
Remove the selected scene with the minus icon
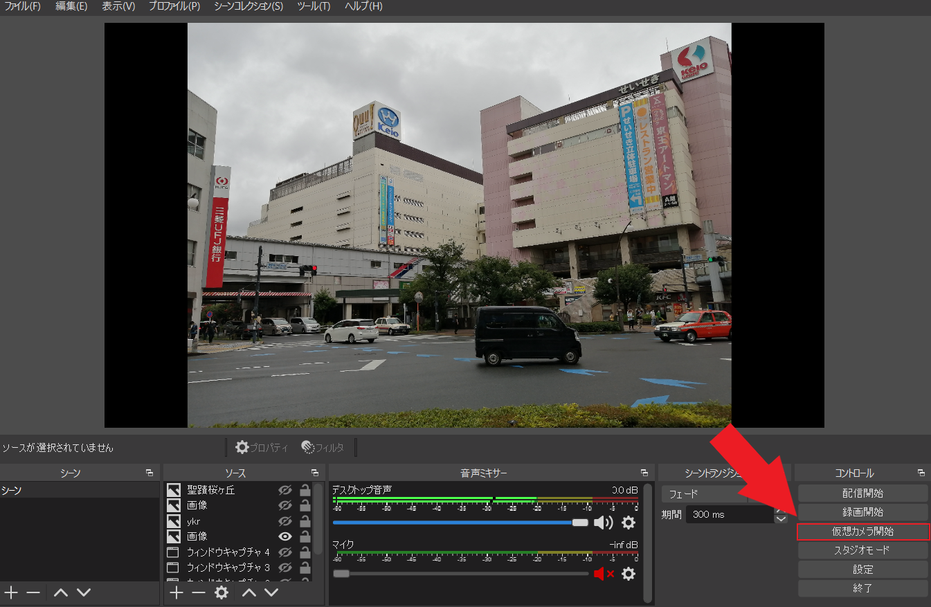[x=33, y=592]
